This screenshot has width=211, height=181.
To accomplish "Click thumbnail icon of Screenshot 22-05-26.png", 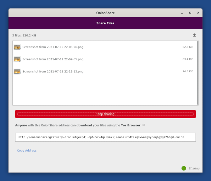I will click(17, 47).
